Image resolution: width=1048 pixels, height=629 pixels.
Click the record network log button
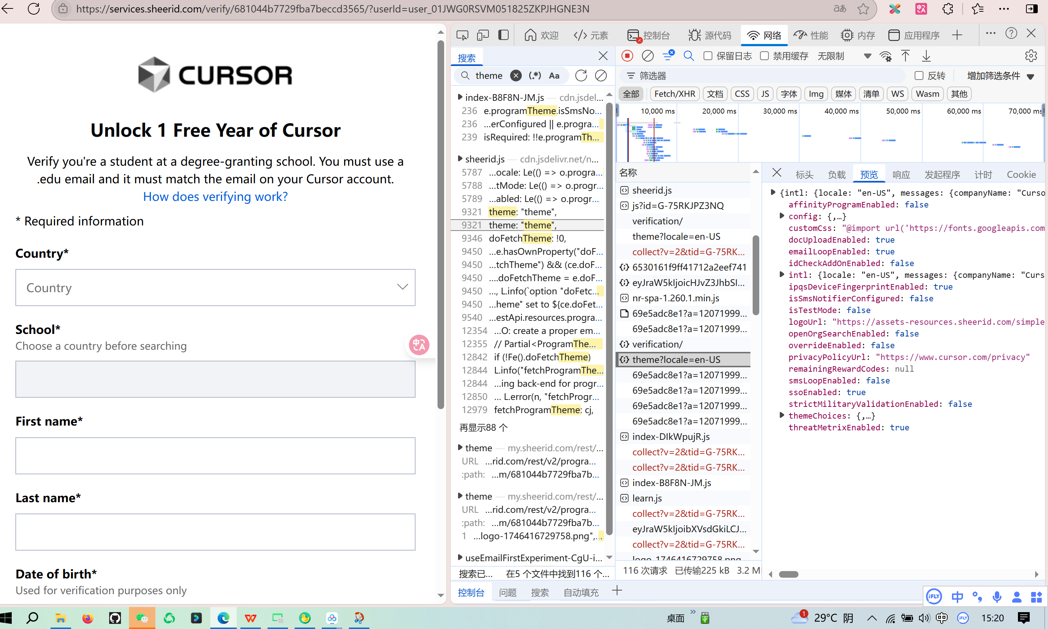coord(627,56)
